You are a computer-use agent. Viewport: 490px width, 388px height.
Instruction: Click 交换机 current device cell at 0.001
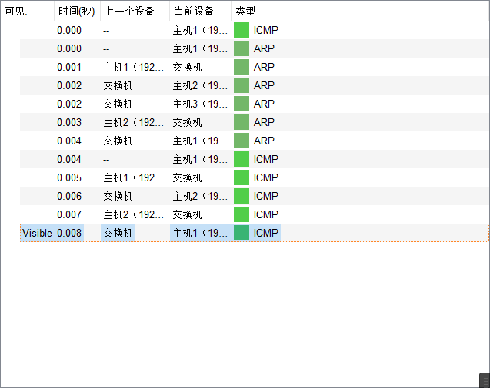[x=187, y=67]
